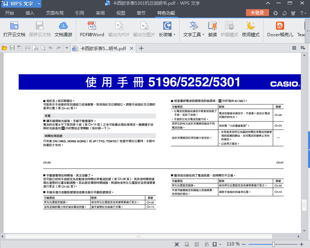The height and width of the screenshot is (248, 310).
Task: Launch the 文档漫游 document roaming feature
Action: click(63, 29)
